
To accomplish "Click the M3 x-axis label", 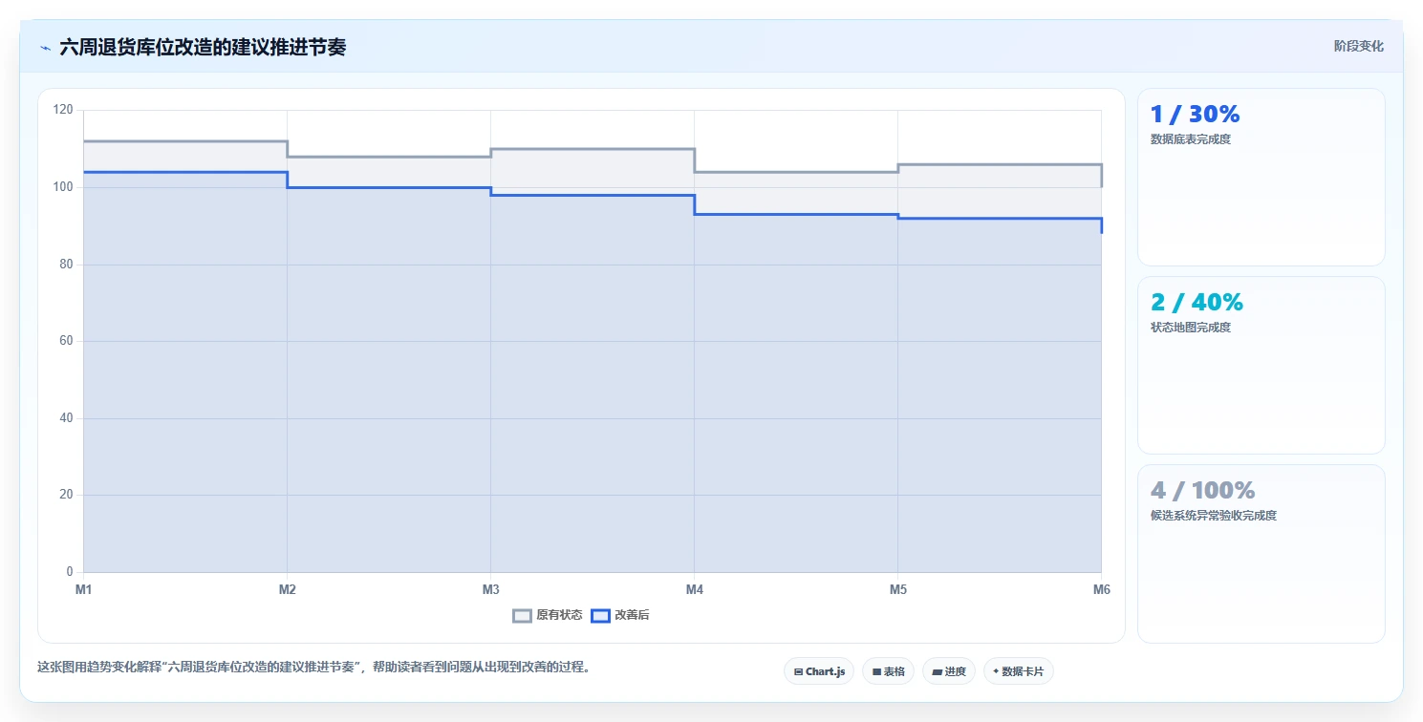I will [490, 590].
